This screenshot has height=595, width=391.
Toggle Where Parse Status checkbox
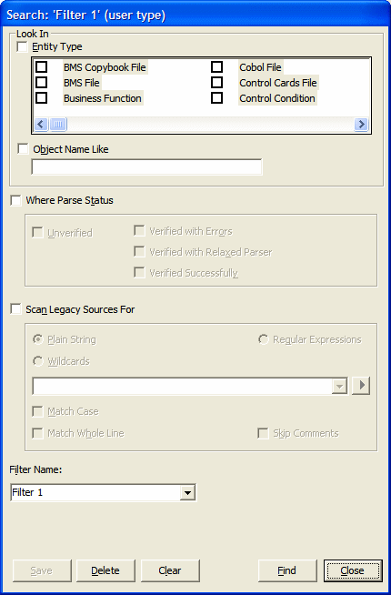pos(16,200)
